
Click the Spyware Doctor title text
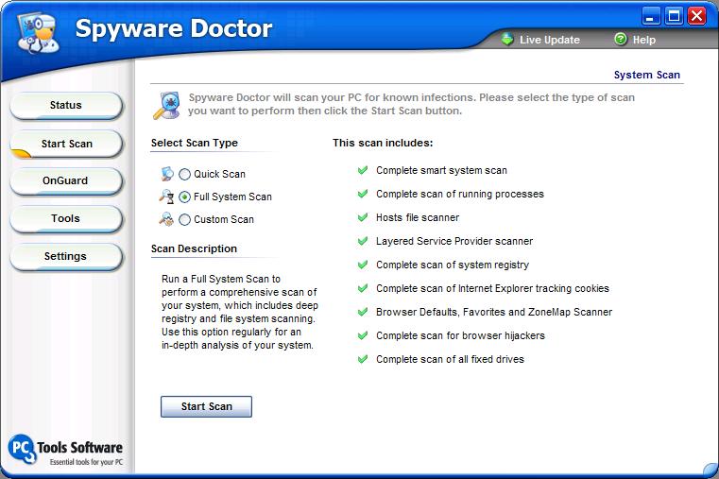click(x=174, y=28)
